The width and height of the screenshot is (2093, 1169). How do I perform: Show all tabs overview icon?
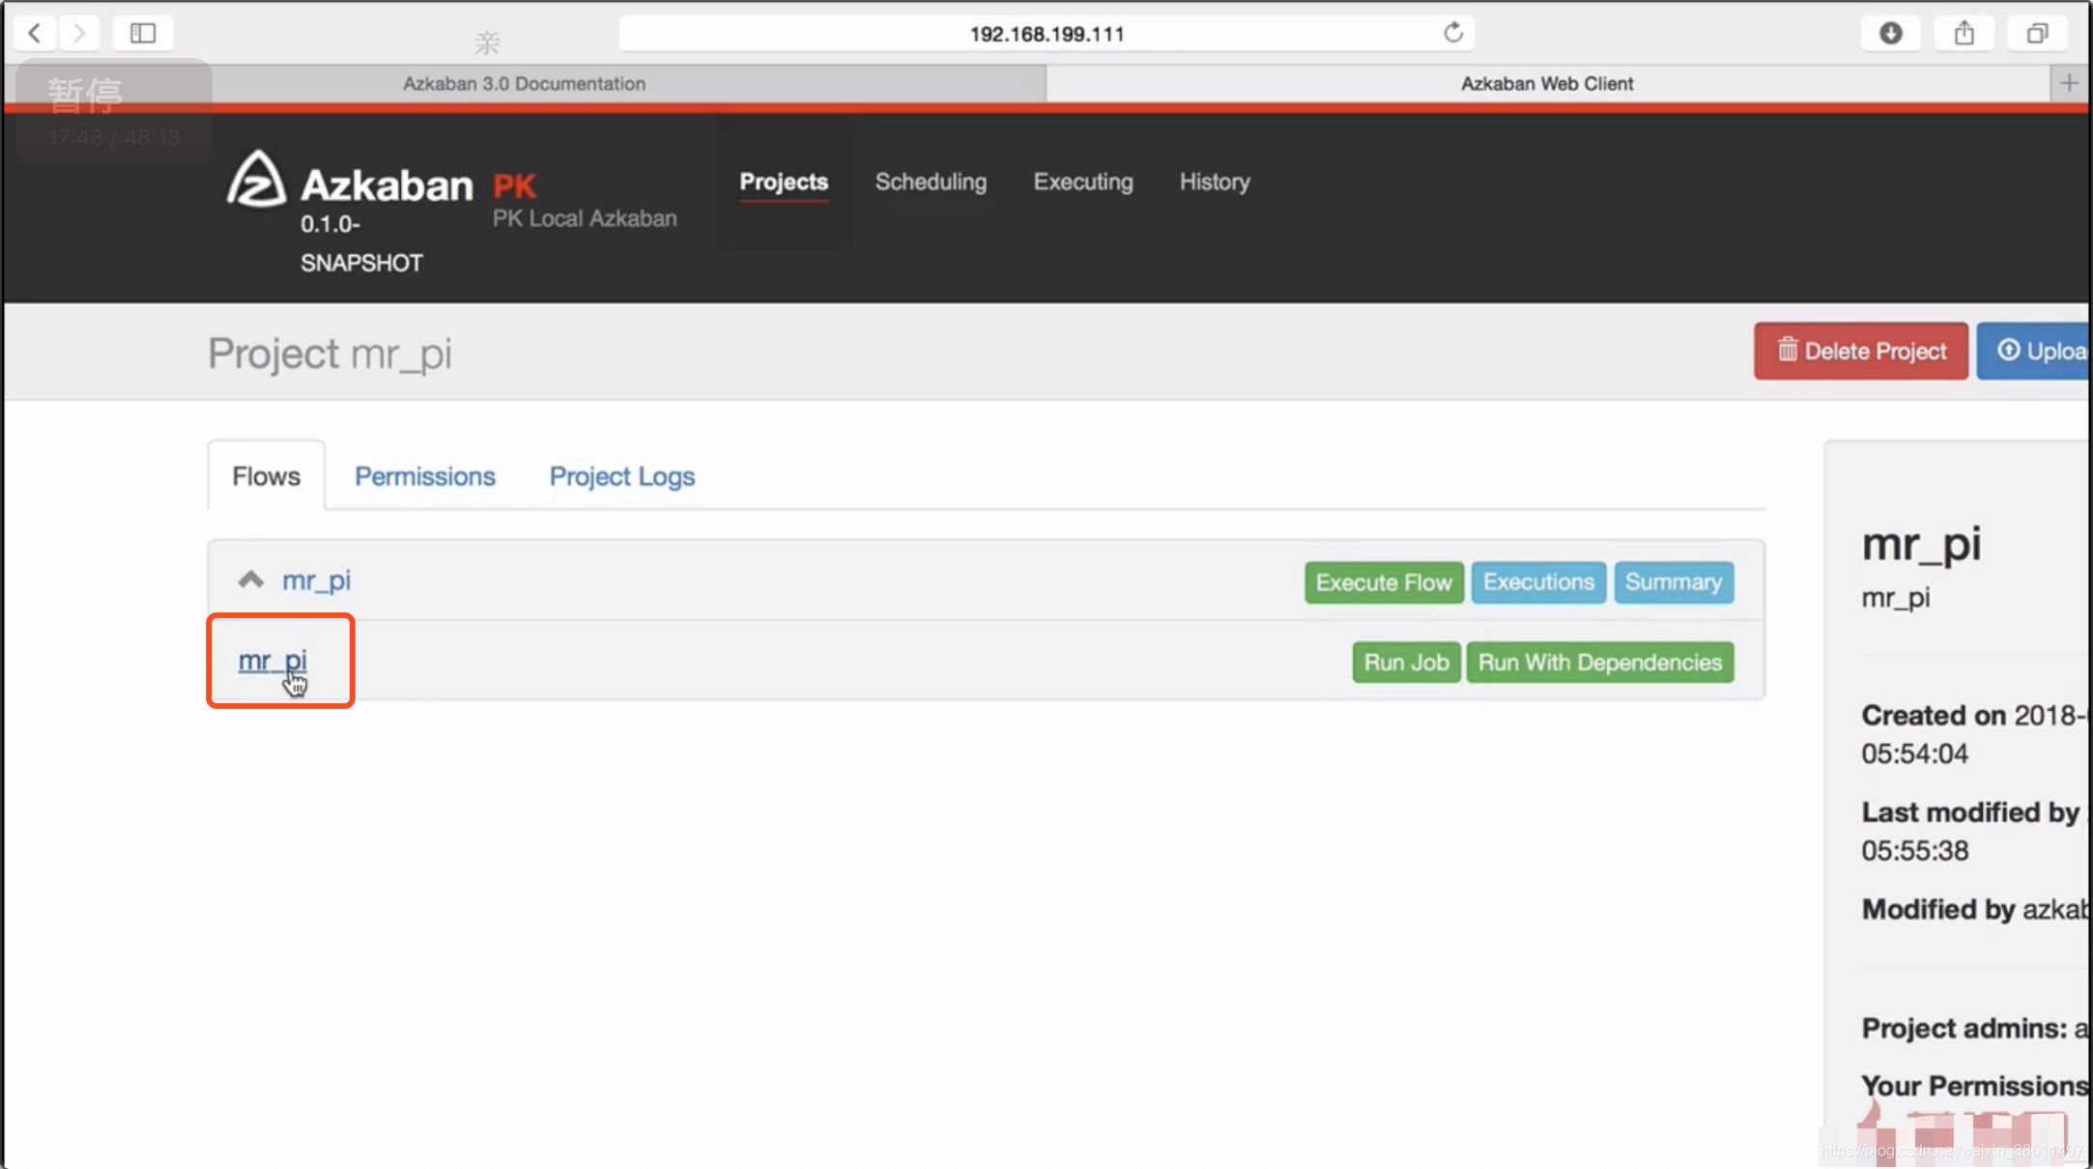pyautogui.click(x=2037, y=33)
